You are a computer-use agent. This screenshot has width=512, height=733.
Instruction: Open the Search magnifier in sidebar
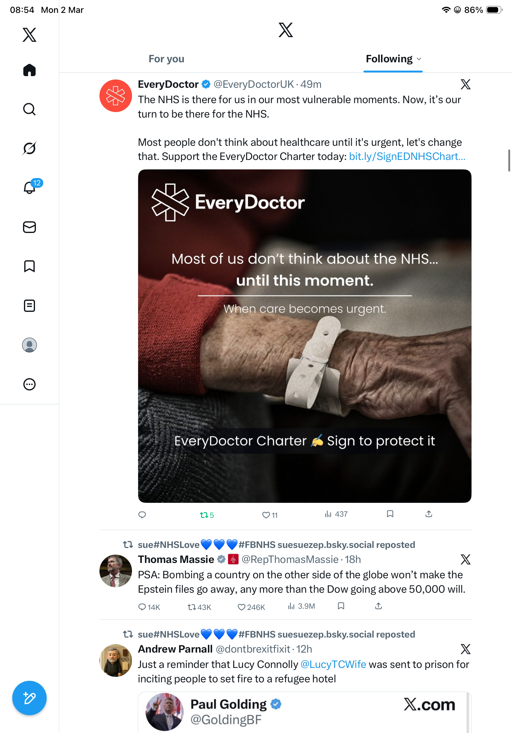[x=29, y=109]
